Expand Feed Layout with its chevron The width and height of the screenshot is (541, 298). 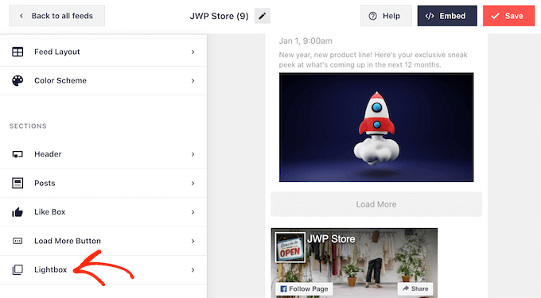pos(193,52)
